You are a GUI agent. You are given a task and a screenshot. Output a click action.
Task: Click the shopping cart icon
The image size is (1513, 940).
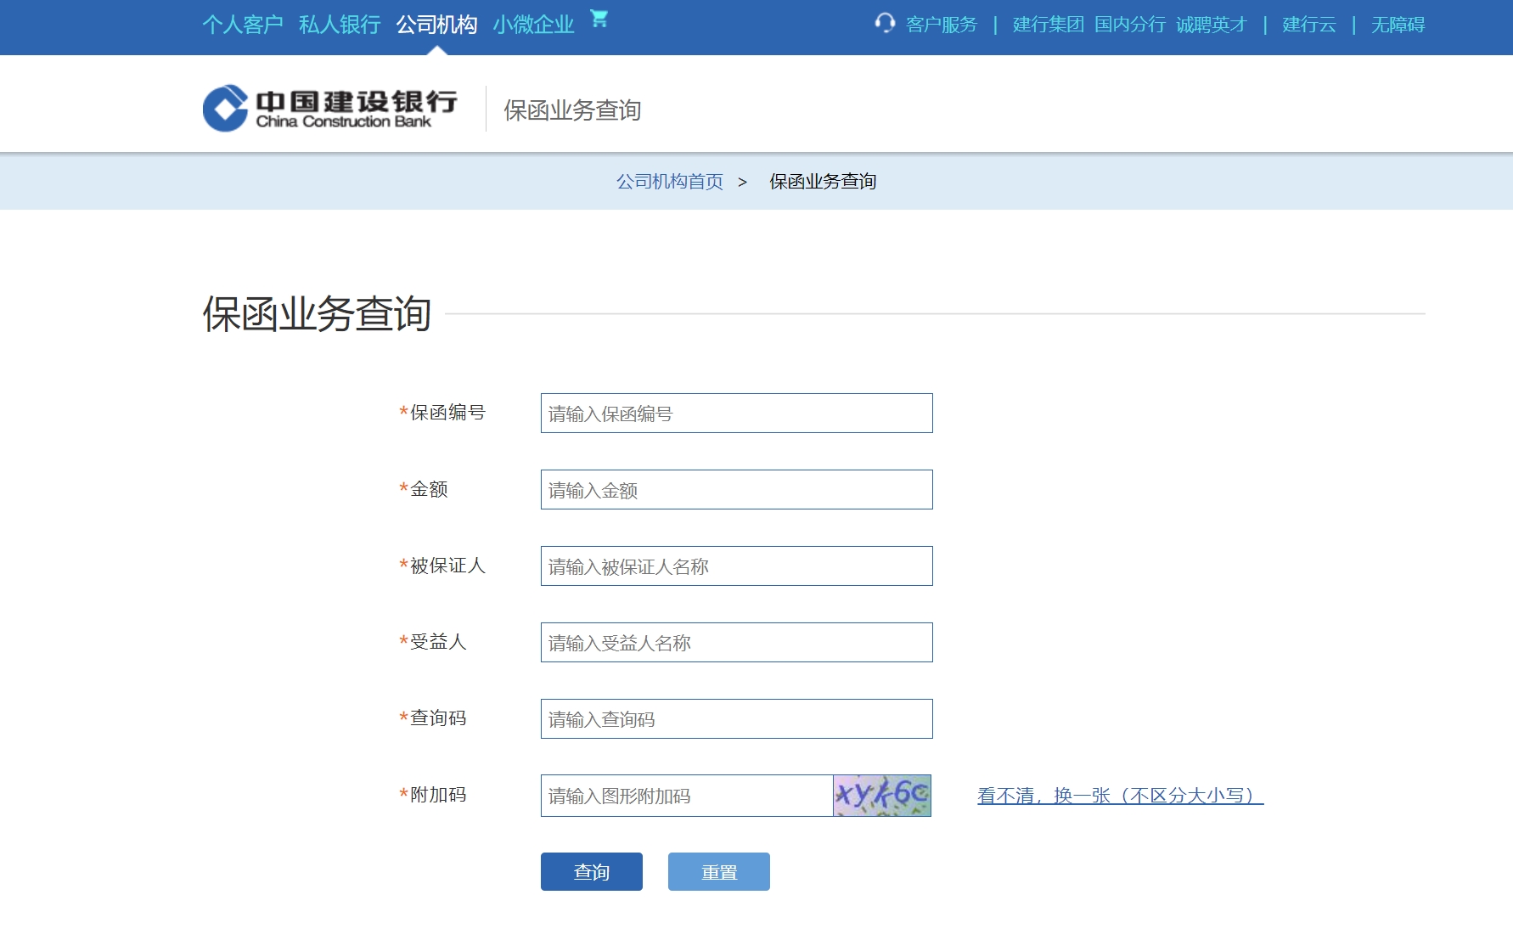[x=600, y=20]
